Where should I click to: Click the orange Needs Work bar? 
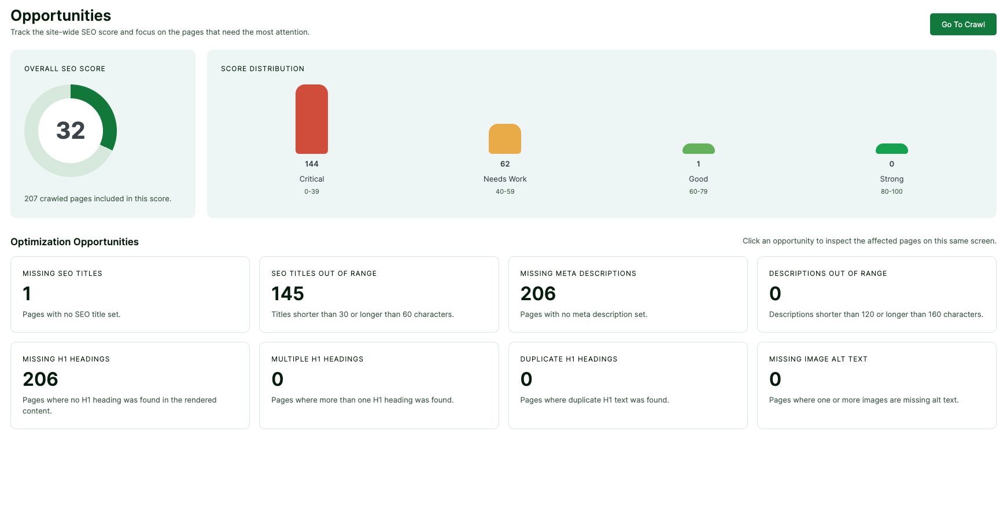pos(505,139)
